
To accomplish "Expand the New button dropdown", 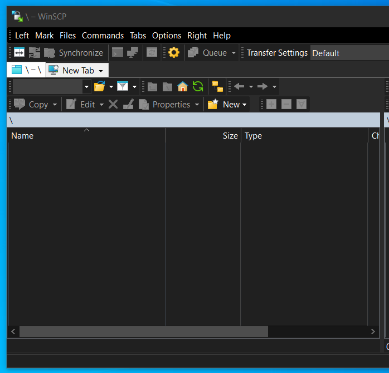I will coord(245,105).
